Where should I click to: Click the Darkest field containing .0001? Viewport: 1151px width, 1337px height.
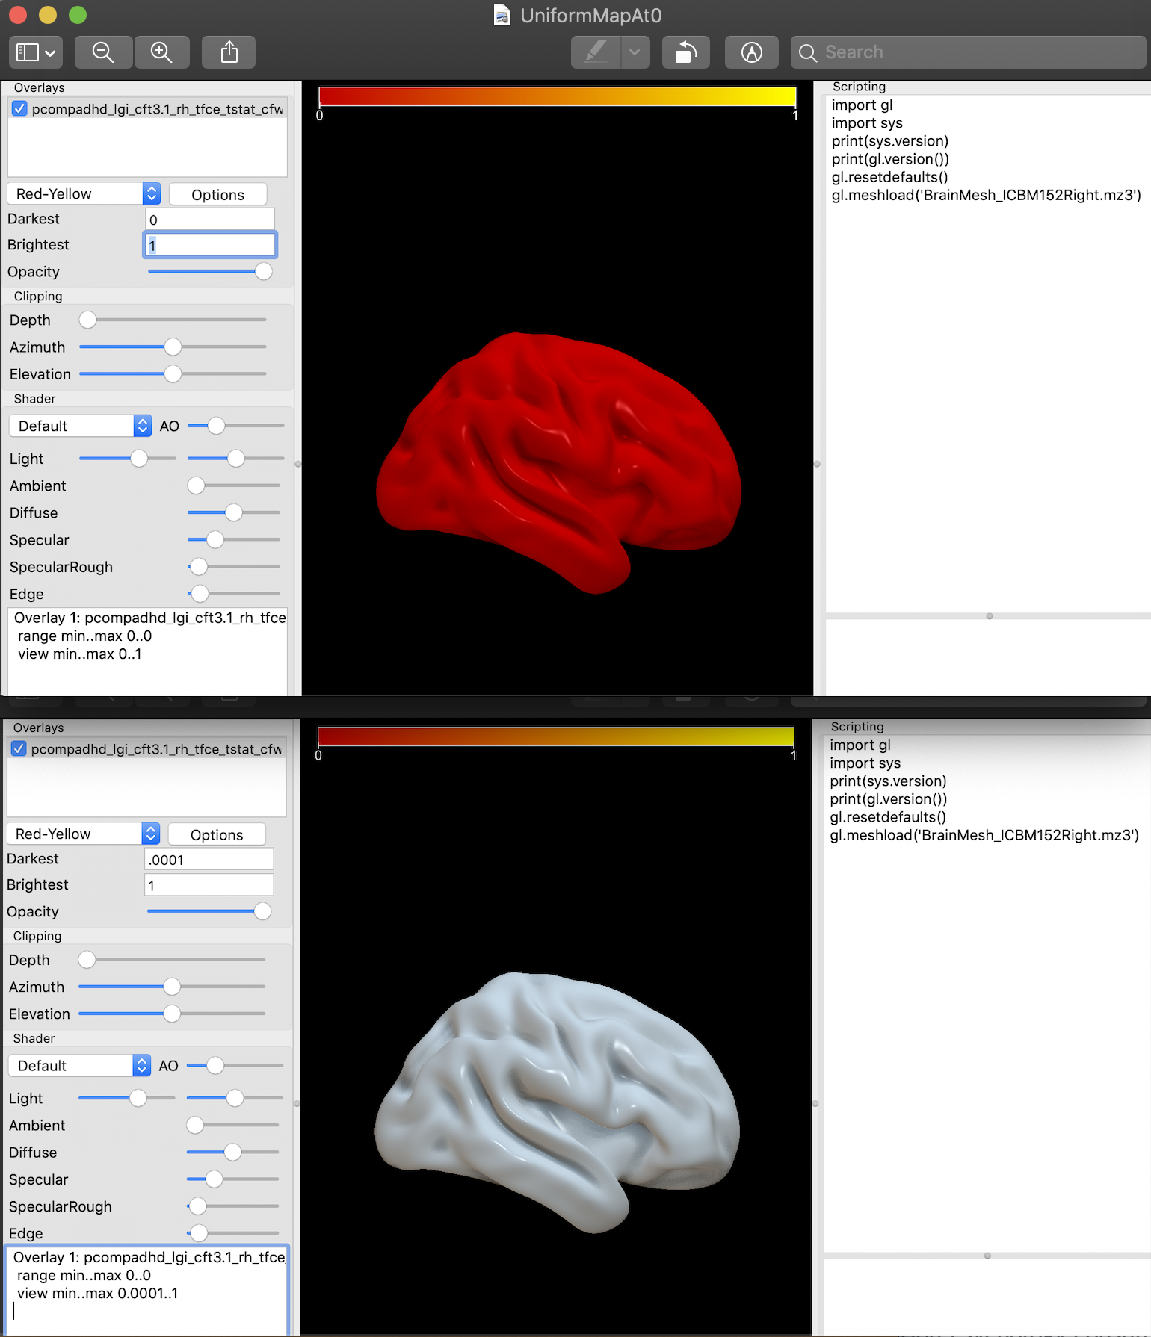point(209,860)
